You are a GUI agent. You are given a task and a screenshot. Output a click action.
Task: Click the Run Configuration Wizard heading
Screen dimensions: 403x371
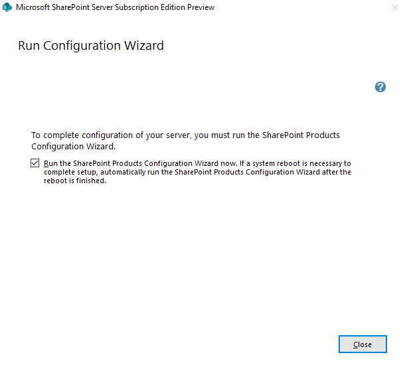pos(91,46)
